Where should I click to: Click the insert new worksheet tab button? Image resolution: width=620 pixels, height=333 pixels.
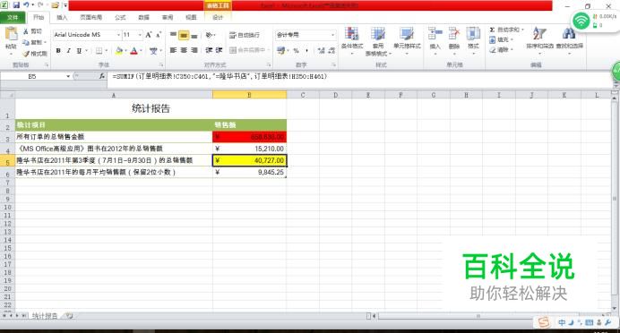[69, 316]
